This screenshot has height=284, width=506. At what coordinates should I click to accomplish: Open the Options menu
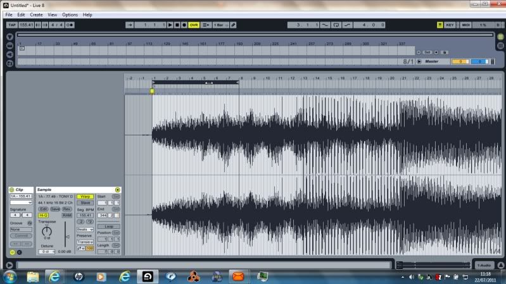click(70, 14)
